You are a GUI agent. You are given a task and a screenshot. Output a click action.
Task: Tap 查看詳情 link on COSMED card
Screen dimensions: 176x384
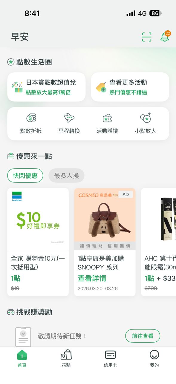click(x=92, y=278)
